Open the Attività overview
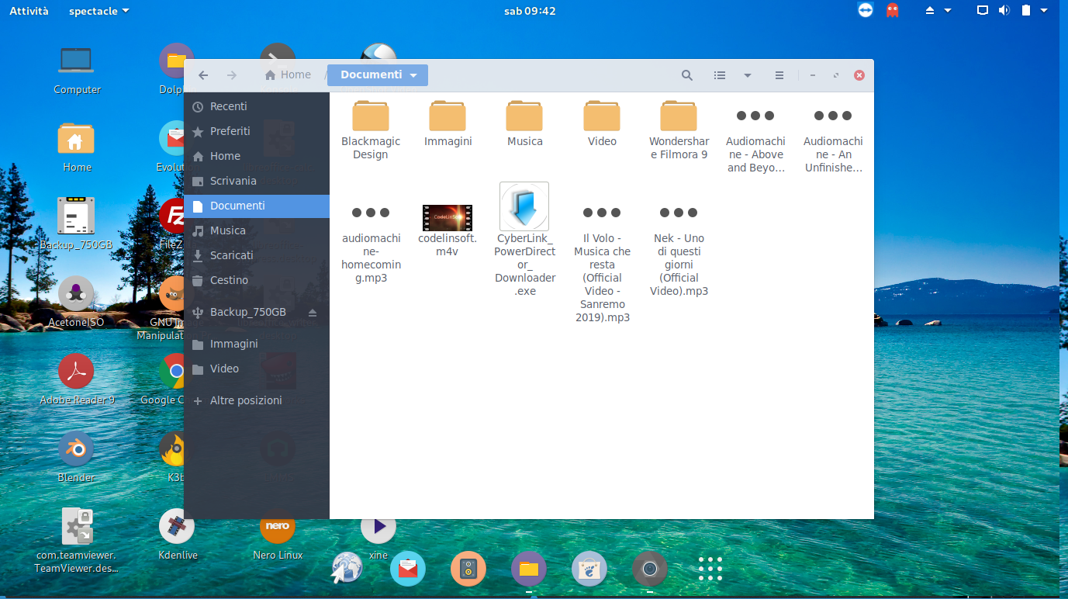The width and height of the screenshot is (1068, 599). [29, 11]
